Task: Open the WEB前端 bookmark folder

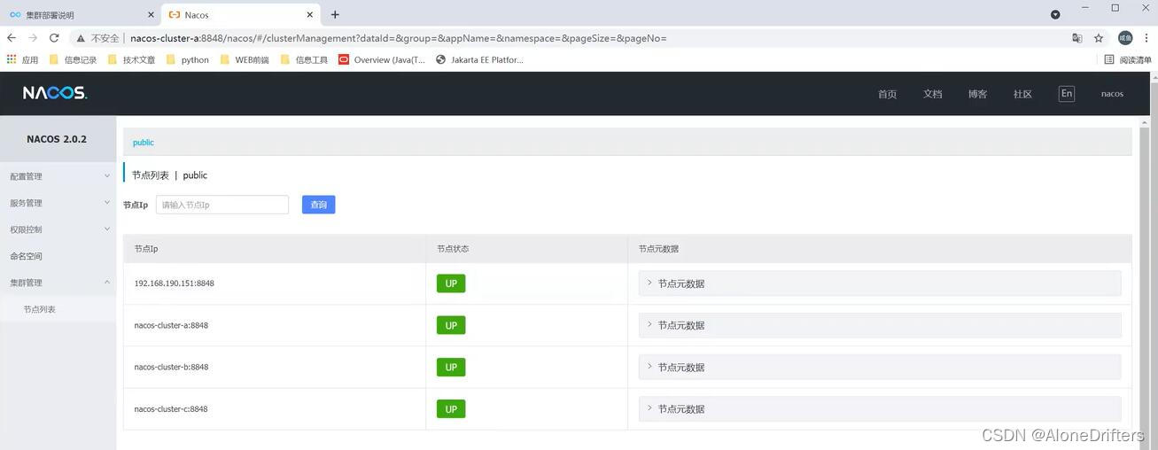Action: [245, 59]
